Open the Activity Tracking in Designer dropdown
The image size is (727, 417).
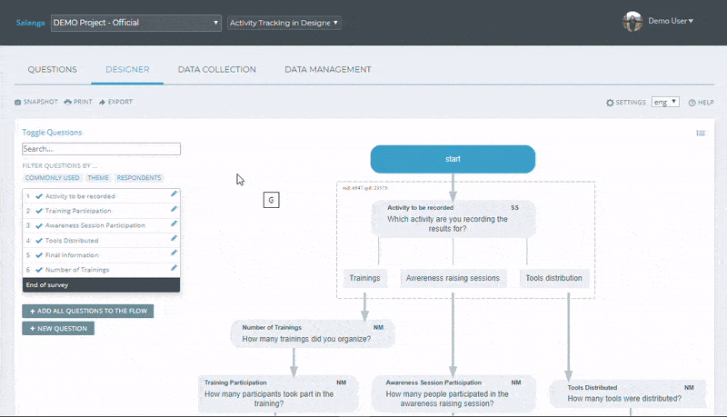[284, 23]
